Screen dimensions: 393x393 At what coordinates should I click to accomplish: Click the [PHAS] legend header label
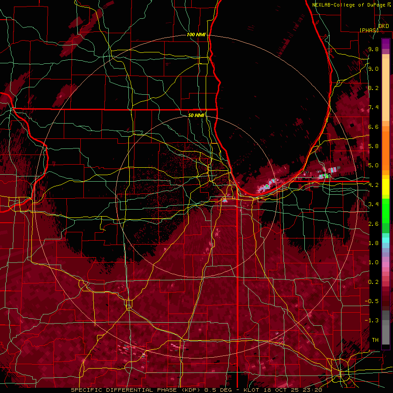pos(369,30)
